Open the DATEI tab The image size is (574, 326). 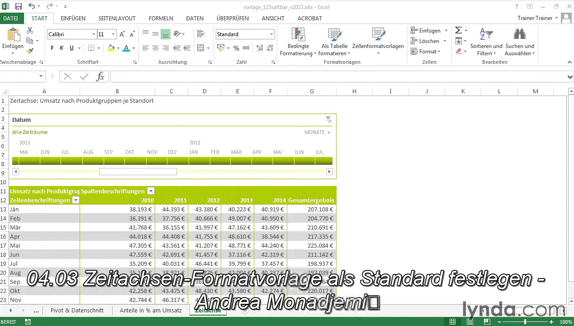point(10,19)
